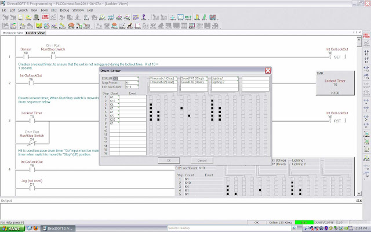Click the Firefox icon on the taskbar
This screenshot has width=371, height=232.
click(x=35, y=228)
